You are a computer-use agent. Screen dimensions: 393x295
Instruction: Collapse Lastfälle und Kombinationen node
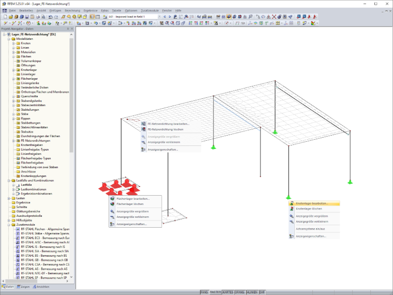click(9, 181)
